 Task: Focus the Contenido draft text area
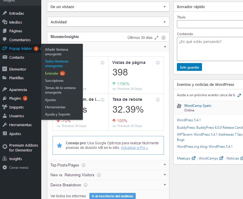210,49
